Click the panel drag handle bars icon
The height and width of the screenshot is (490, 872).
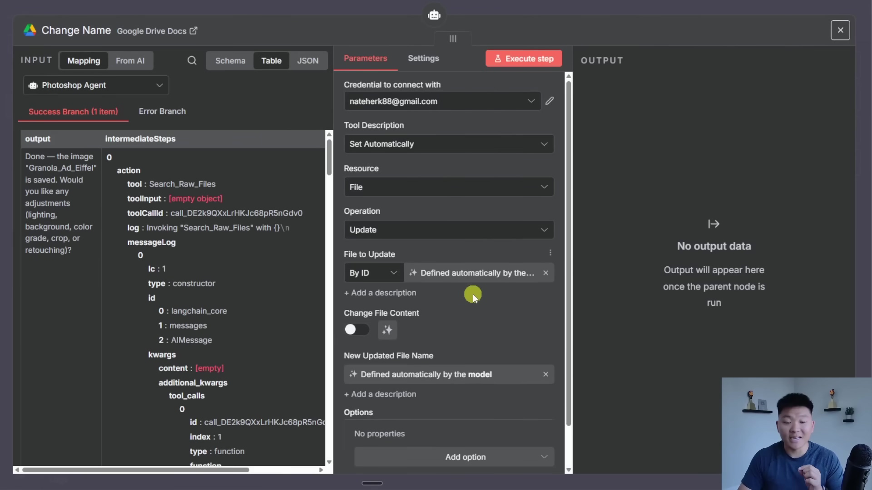(x=453, y=39)
